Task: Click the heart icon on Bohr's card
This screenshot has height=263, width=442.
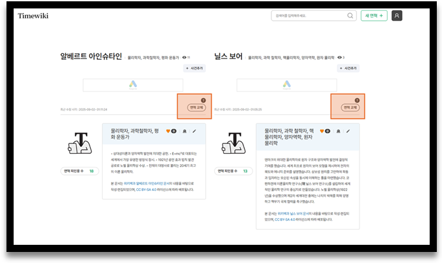Action: [x=323, y=131]
